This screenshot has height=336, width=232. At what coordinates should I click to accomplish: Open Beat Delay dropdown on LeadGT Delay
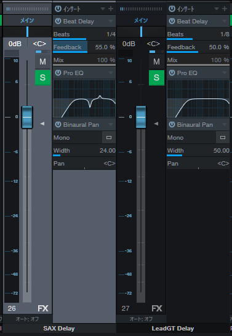pyautogui.click(x=225, y=21)
